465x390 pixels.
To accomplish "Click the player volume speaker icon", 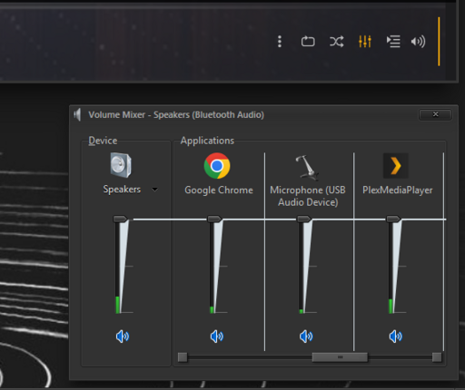I will coord(418,42).
